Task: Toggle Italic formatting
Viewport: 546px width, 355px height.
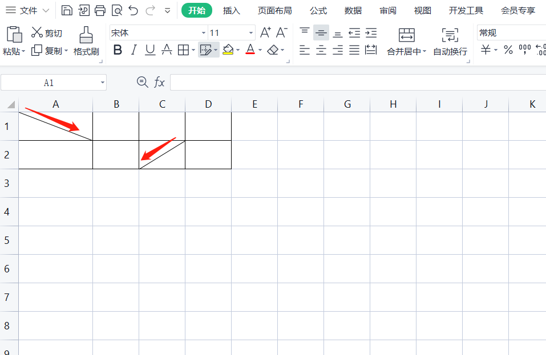Action: 134,50
